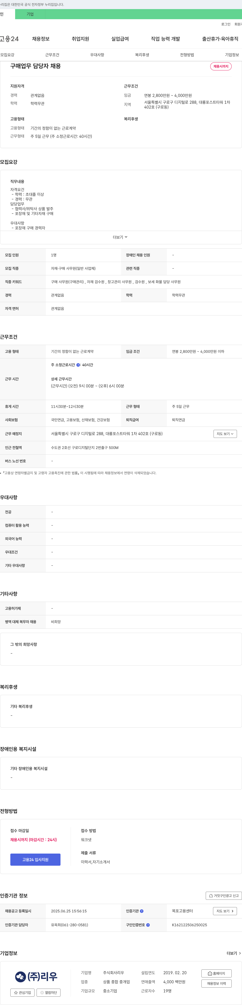Screen dimensions: 242x1005
Task: Click the 주 소정근로시간 help icon
Action: (78, 365)
